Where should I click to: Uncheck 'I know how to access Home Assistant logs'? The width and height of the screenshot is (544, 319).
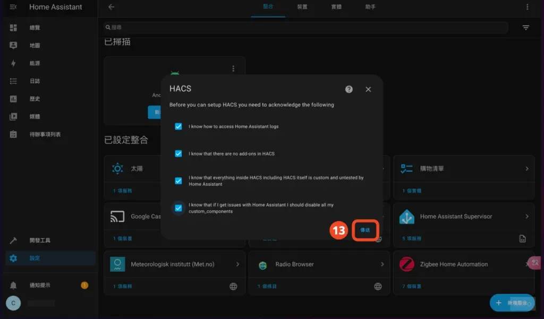(x=178, y=127)
